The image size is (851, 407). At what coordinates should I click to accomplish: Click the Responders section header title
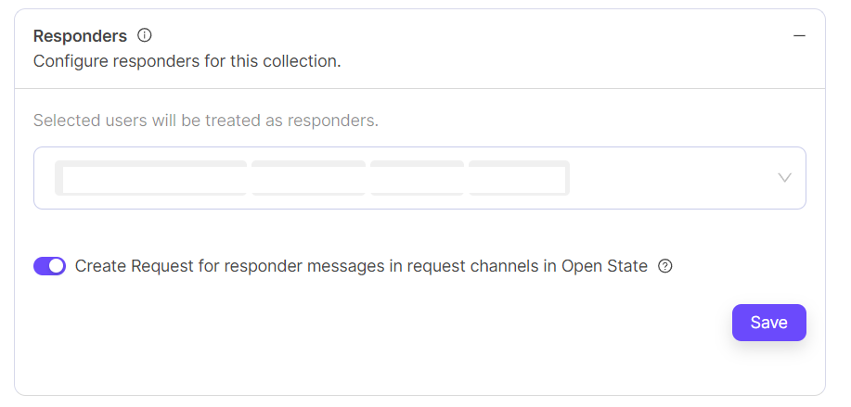pos(80,36)
